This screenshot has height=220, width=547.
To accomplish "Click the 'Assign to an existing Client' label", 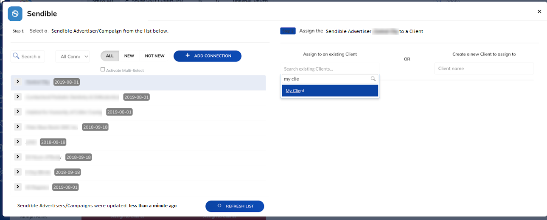I will [x=330, y=54].
